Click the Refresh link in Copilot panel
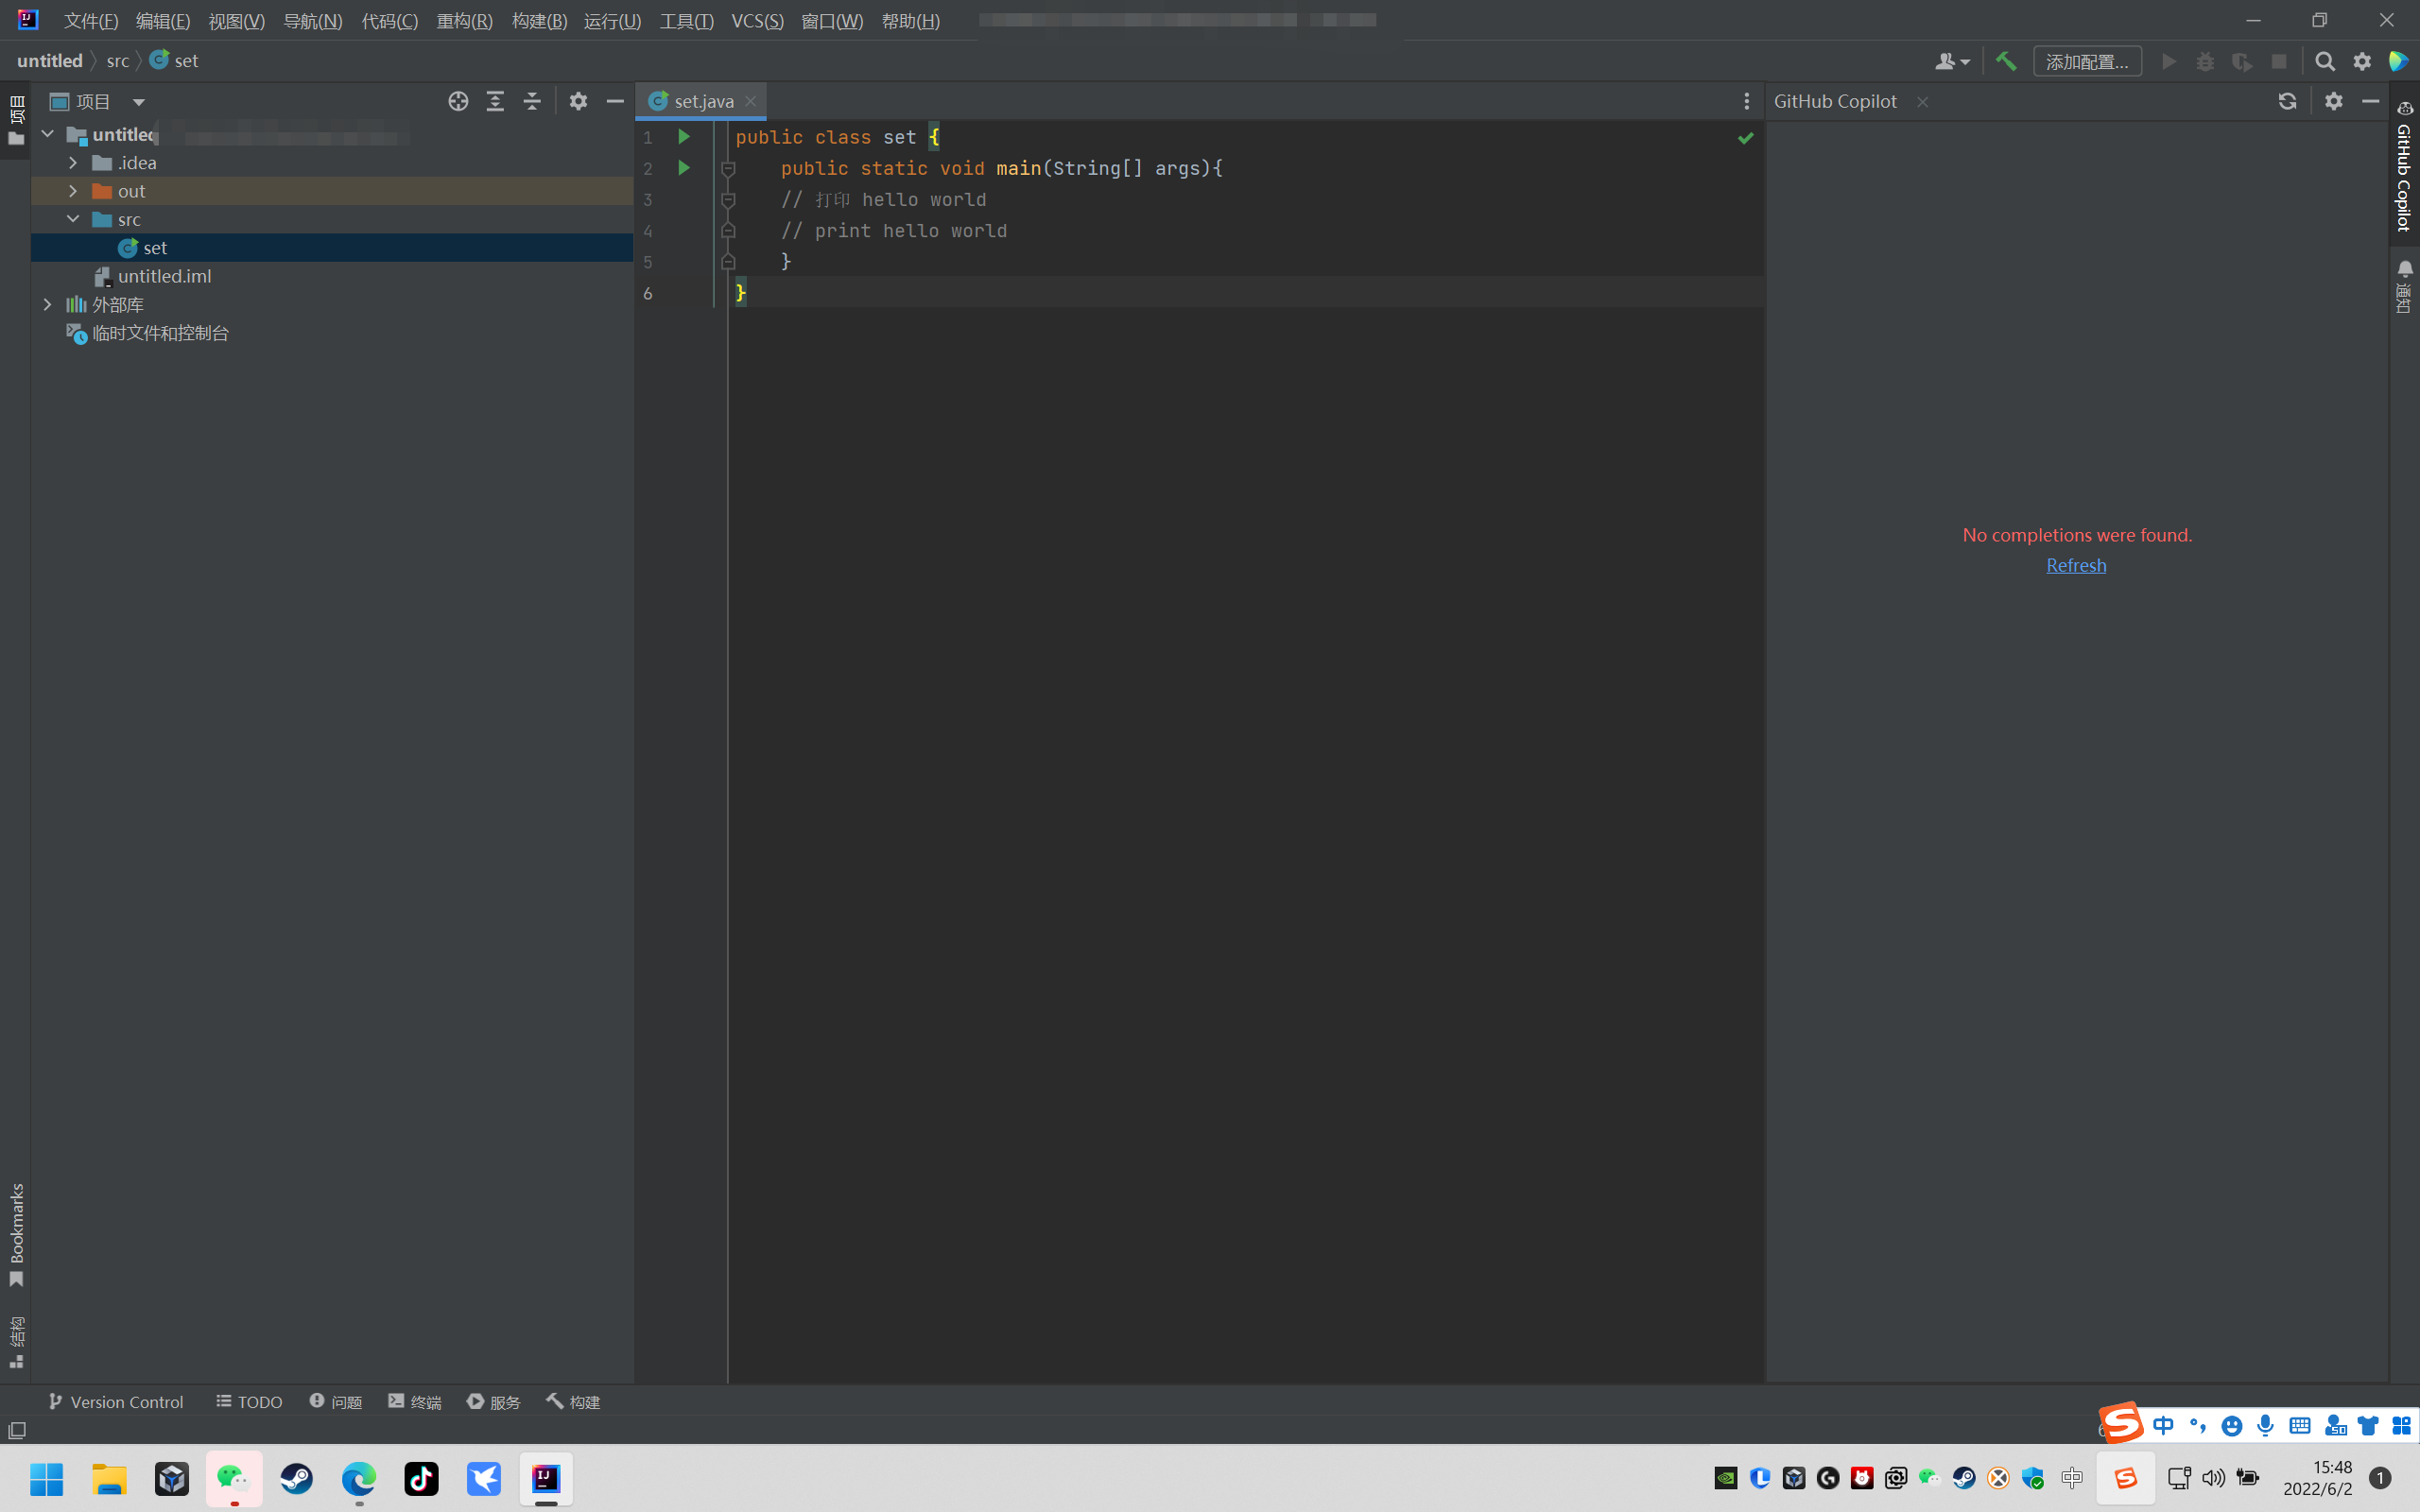 point(2076,565)
